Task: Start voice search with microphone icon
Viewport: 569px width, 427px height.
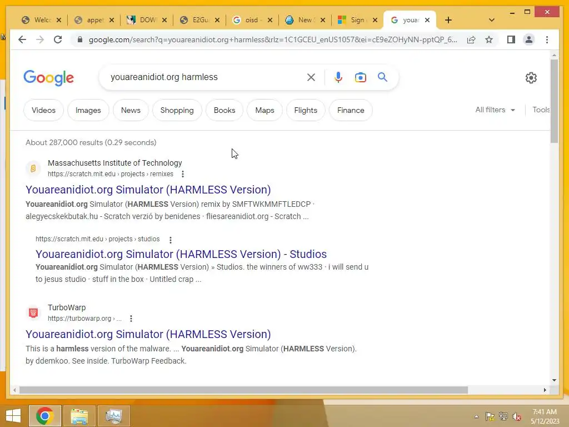Action: click(x=338, y=77)
